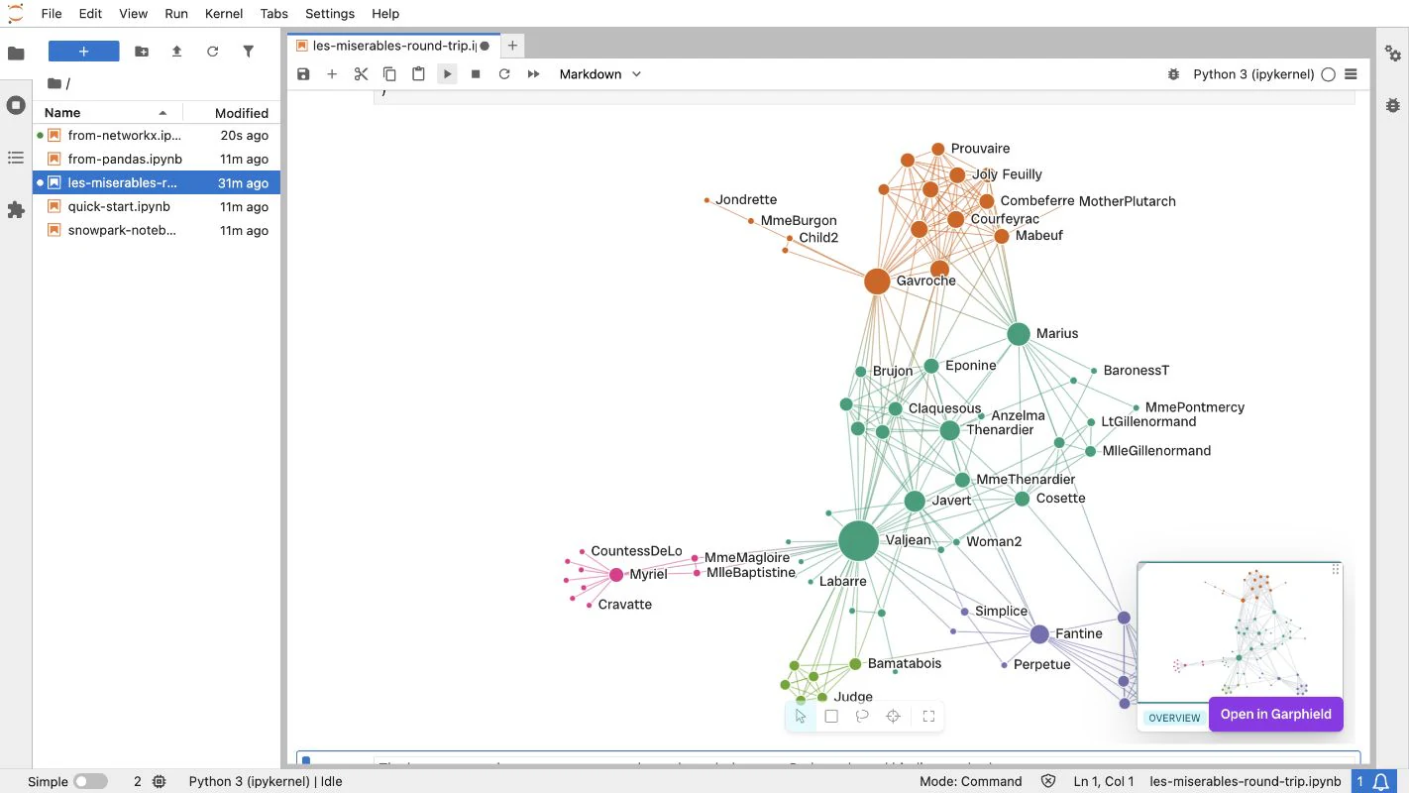Open the File menu
This screenshot has width=1409, height=793.
pyautogui.click(x=52, y=14)
